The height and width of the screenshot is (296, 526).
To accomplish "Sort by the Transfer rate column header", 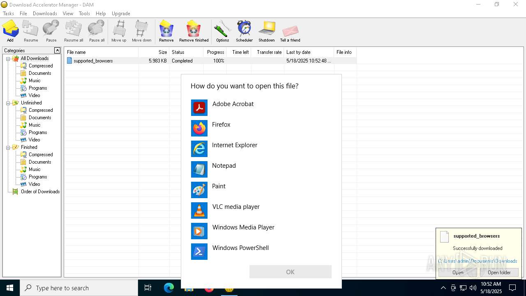I will tap(267, 52).
